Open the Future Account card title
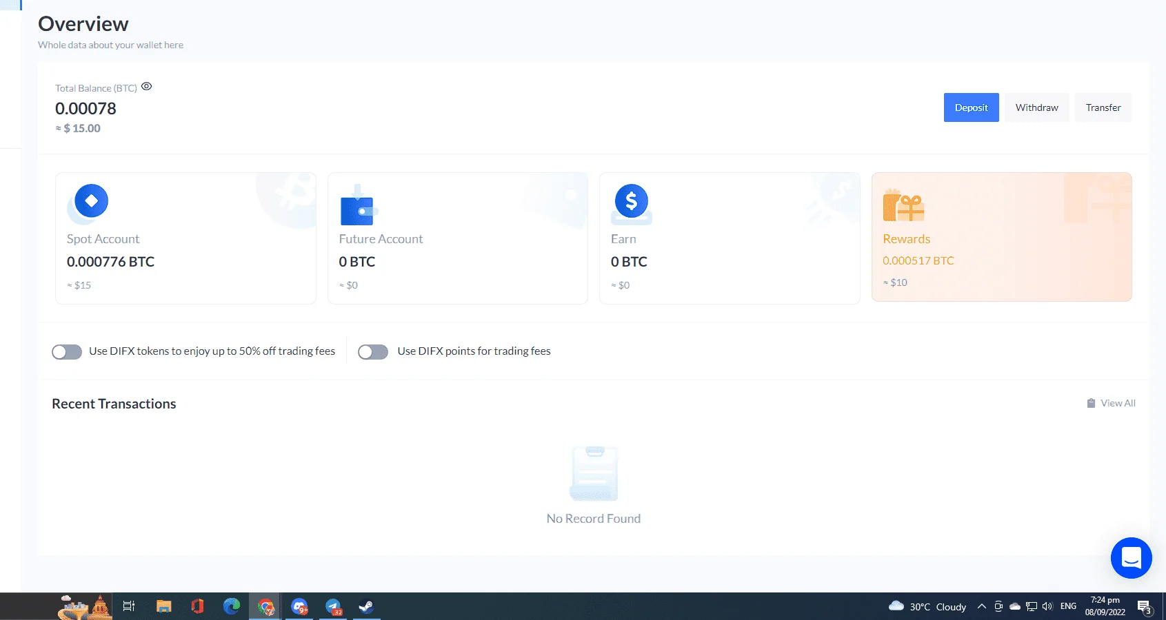 click(x=381, y=239)
